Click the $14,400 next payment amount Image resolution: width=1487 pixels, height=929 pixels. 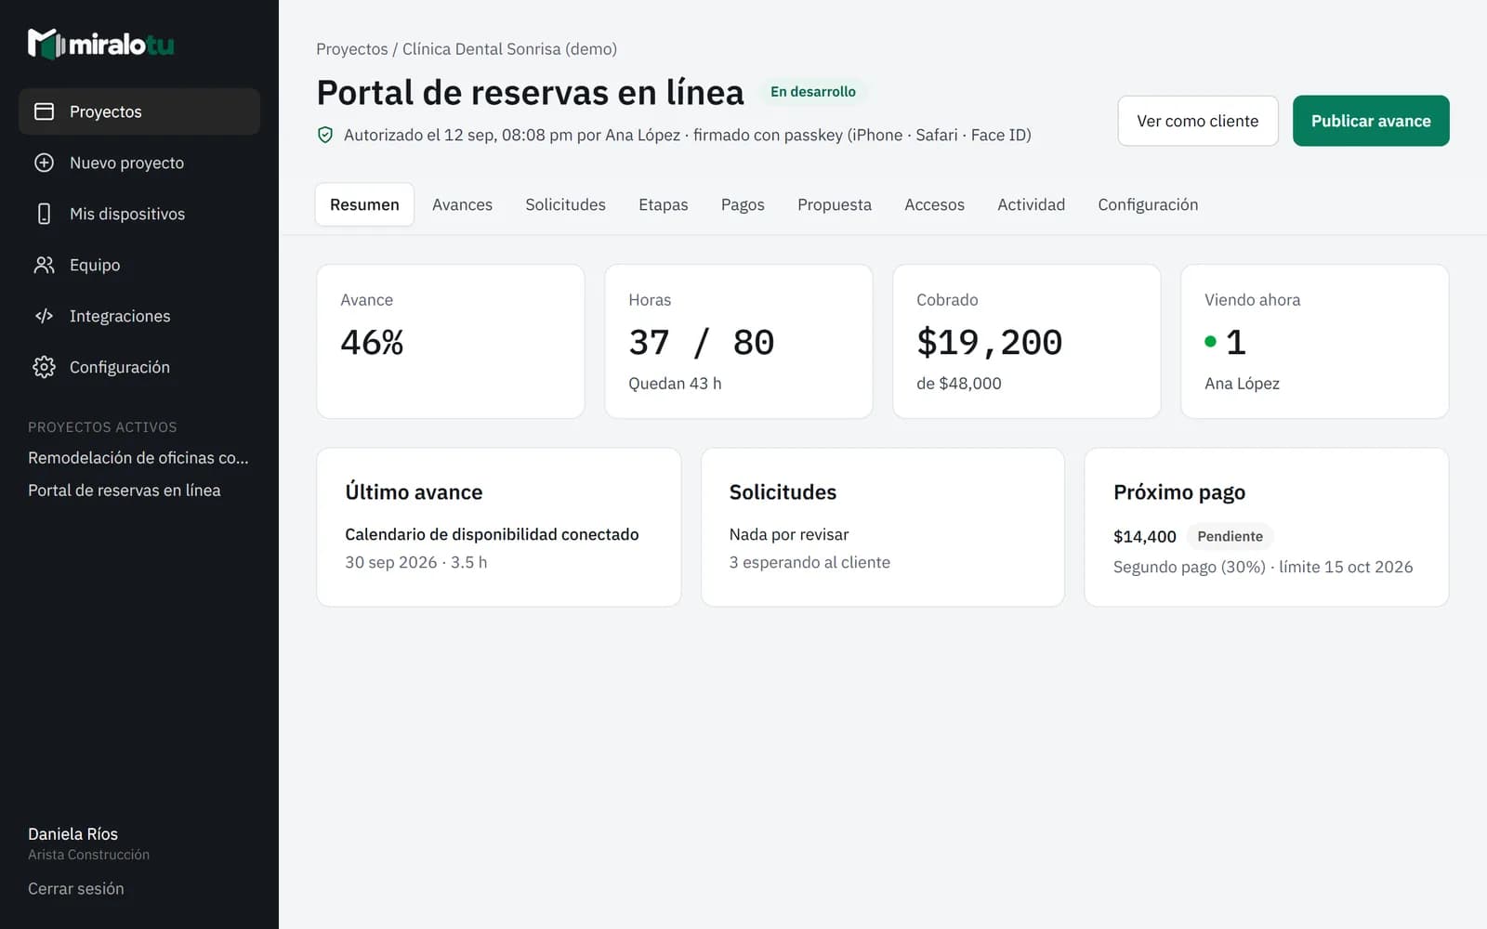[x=1145, y=537]
